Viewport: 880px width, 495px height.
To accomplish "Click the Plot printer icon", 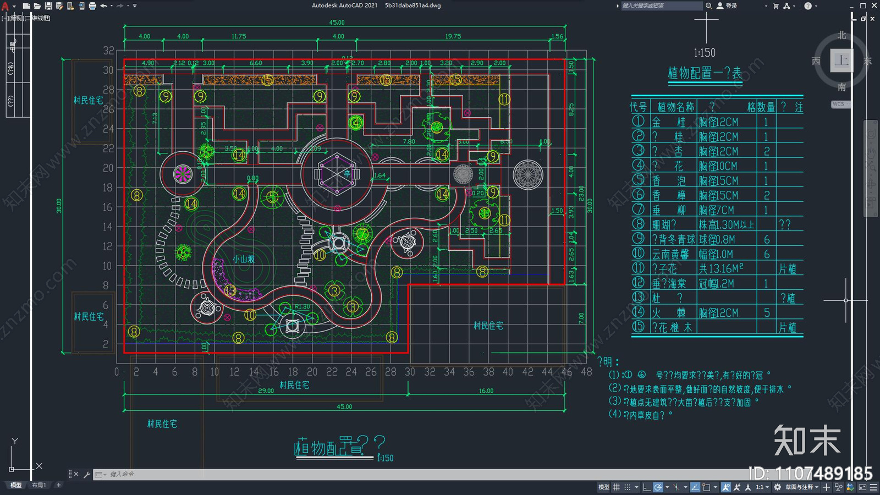I will (x=92, y=6).
